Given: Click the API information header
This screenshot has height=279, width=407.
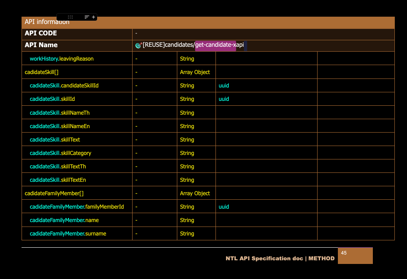Looking at the screenshot, I should (x=47, y=22).
